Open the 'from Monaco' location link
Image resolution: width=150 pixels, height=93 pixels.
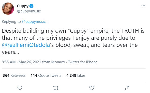point(54,62)
